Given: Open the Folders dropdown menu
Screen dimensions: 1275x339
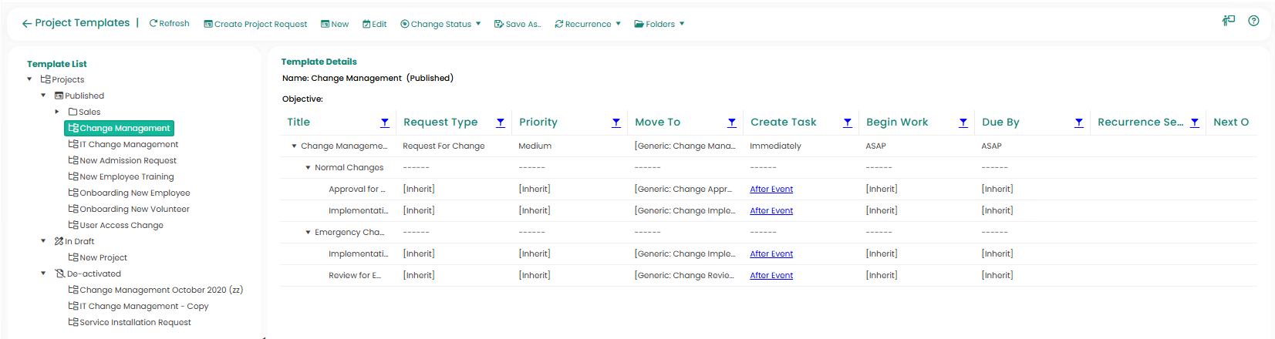Looking at the screenshot, I should click(x=659, y=25).
